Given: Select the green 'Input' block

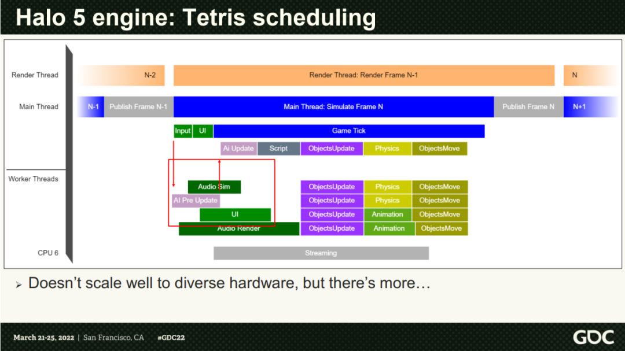Looking at the screenshot, I should [x=183, y=131].
